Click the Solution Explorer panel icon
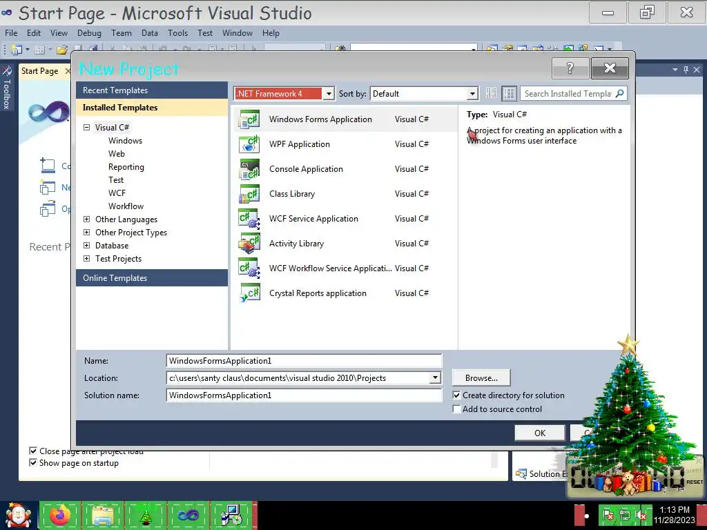This screenshot has height=530, width=707. pyautogui.click(x=521, y=473)
